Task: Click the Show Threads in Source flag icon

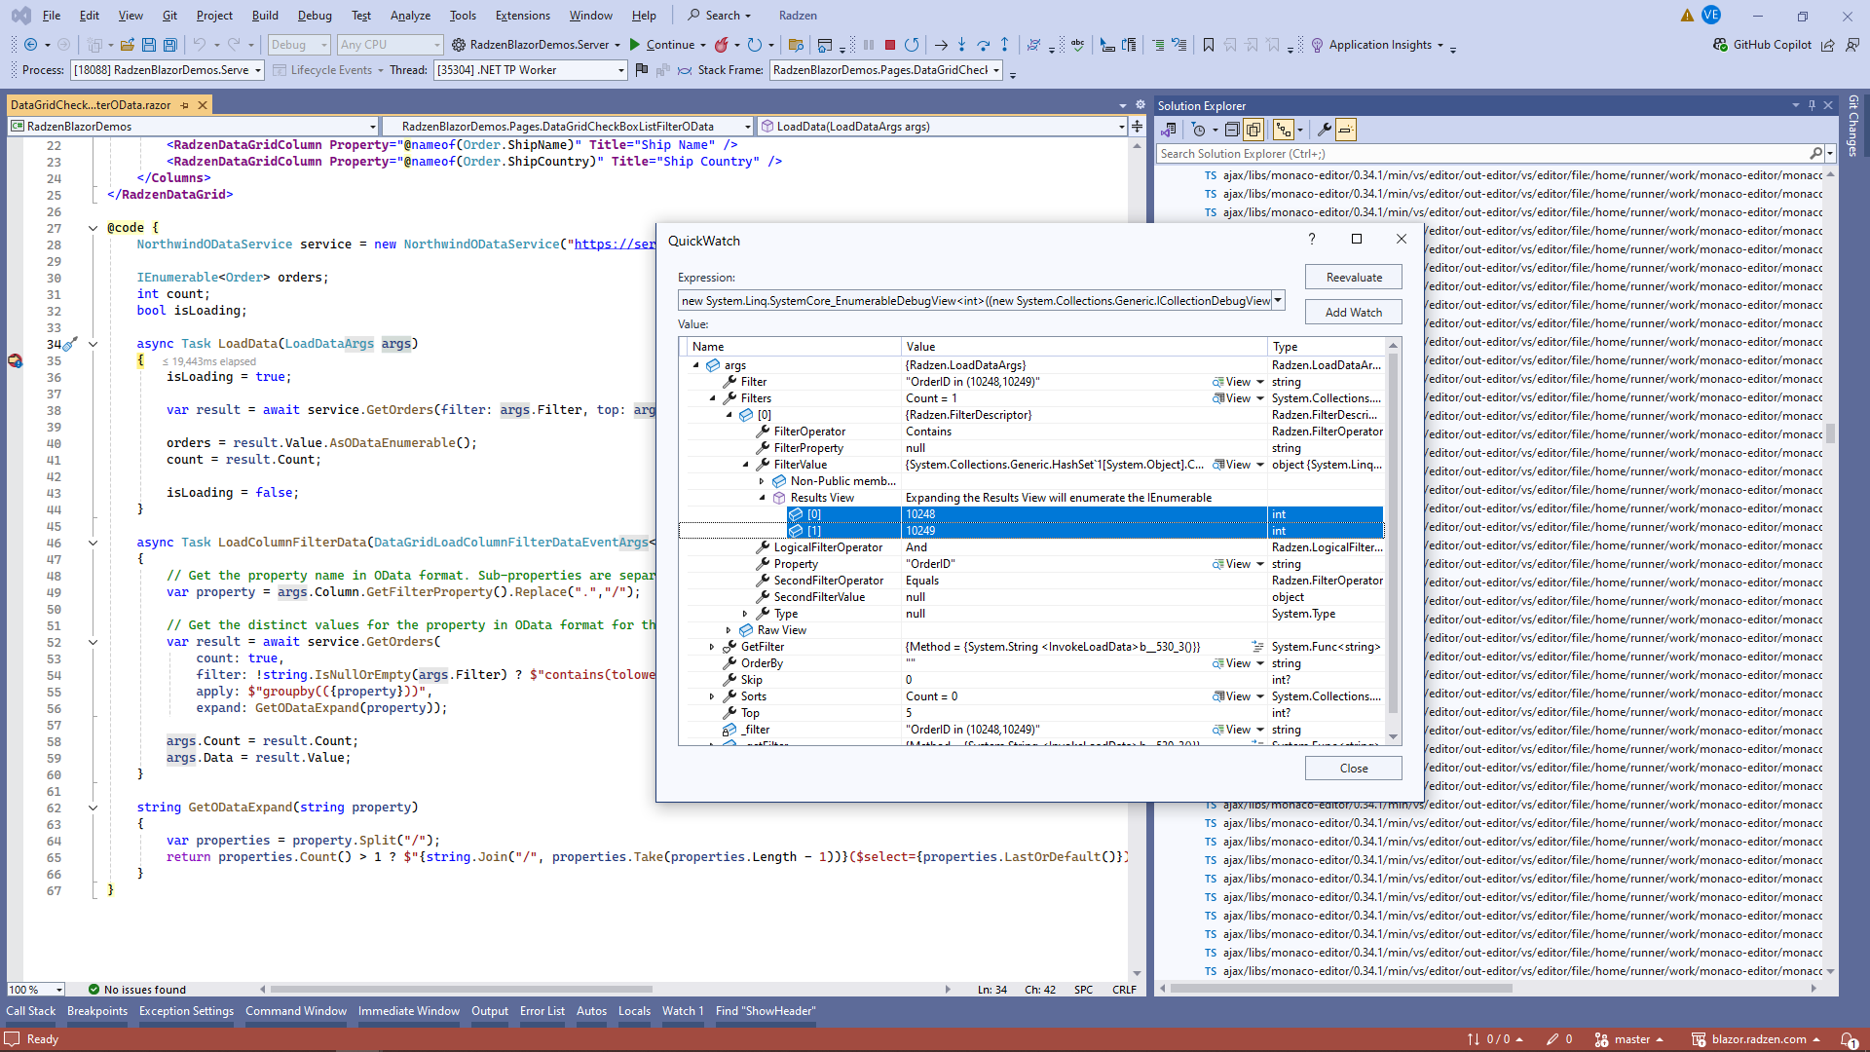Action: 641,70
